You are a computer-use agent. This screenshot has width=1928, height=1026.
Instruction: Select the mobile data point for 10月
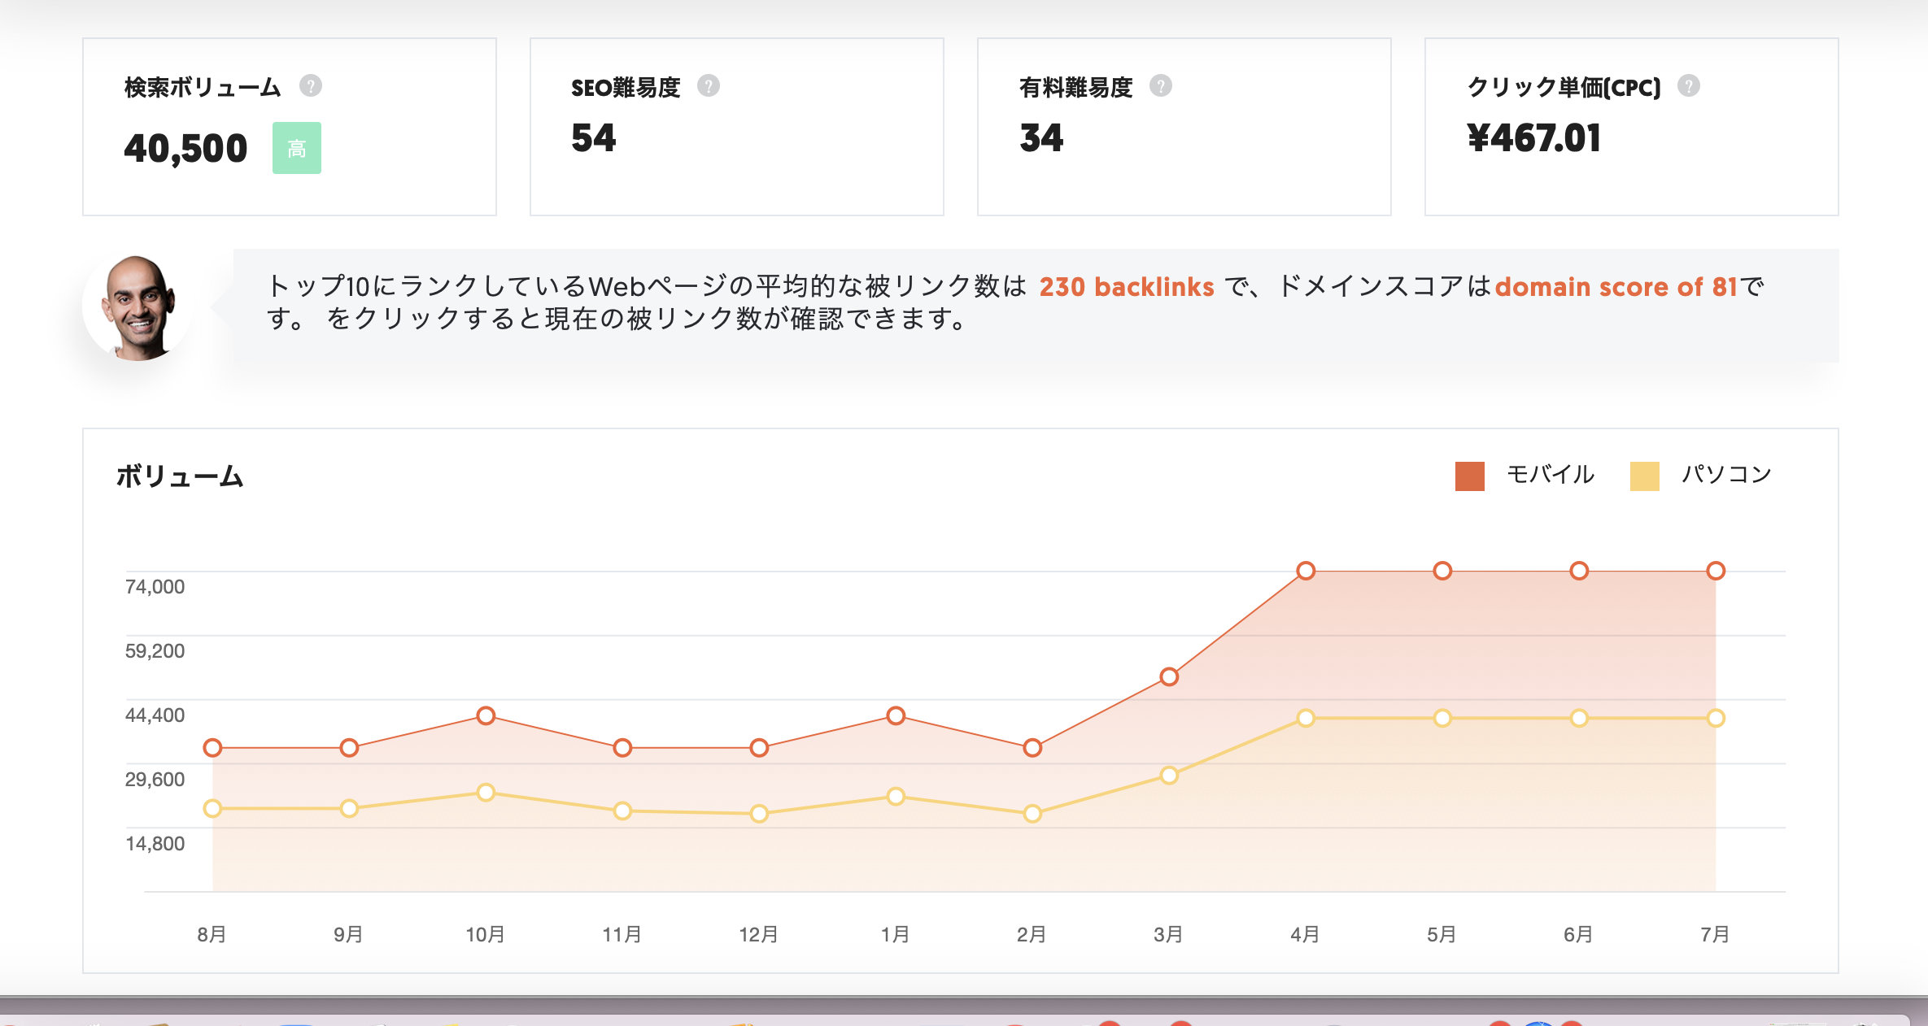tap(486, 716)
